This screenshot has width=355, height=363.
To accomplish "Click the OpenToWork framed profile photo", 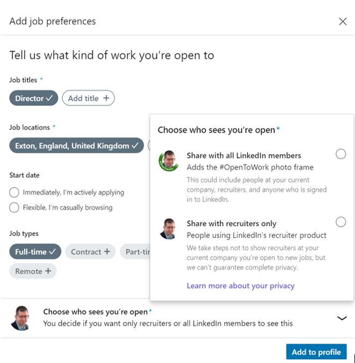I will pyautogui.click(x=169, y=161).
